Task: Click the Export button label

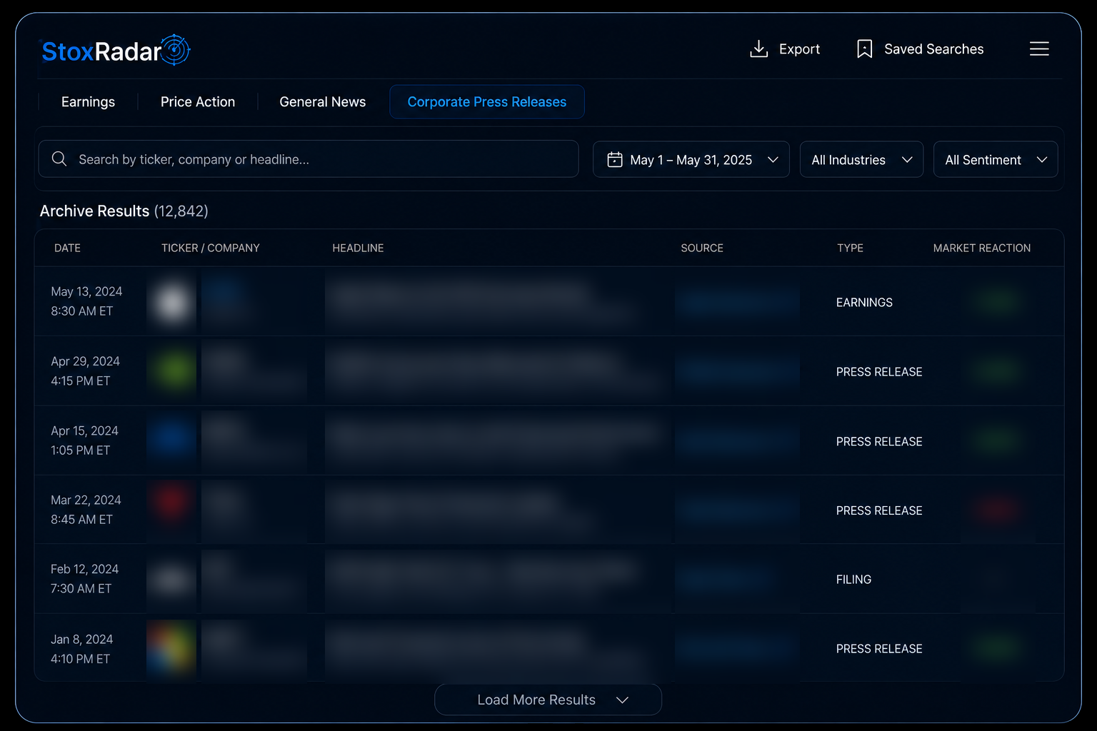Action: tap(799, 49)
